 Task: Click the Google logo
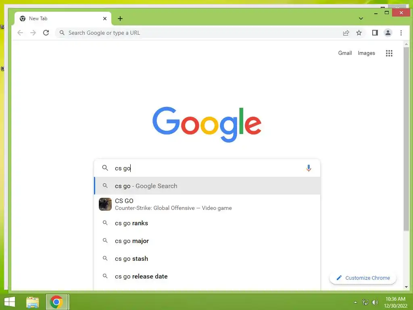tap(207, 124)
